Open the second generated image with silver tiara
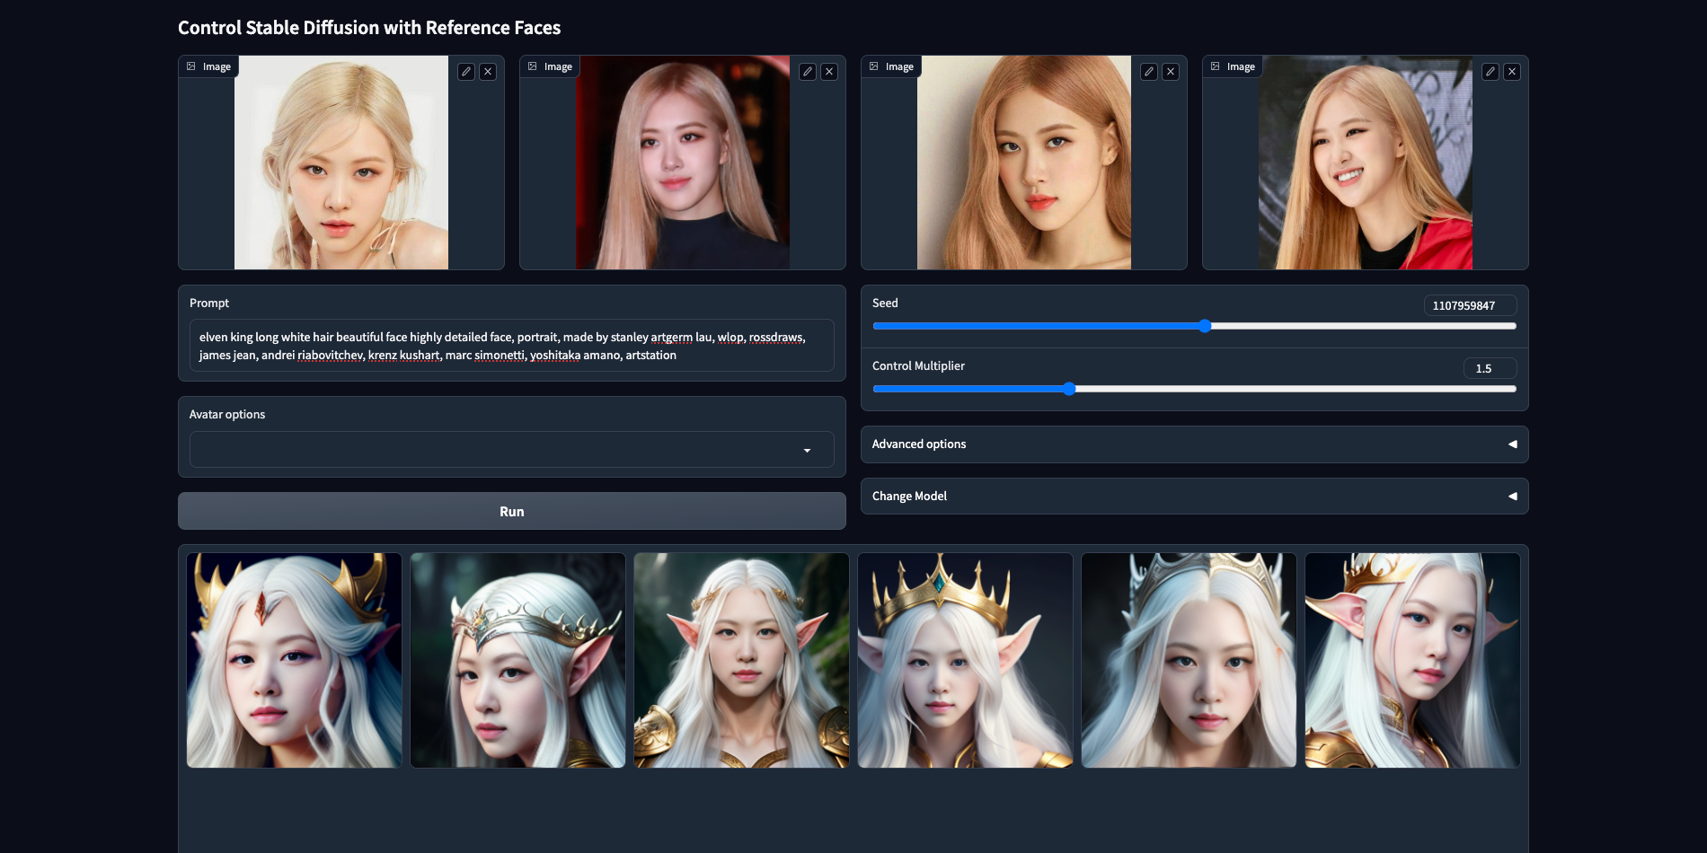This screenshot has height=853, width=1707. tap(518, 660)
